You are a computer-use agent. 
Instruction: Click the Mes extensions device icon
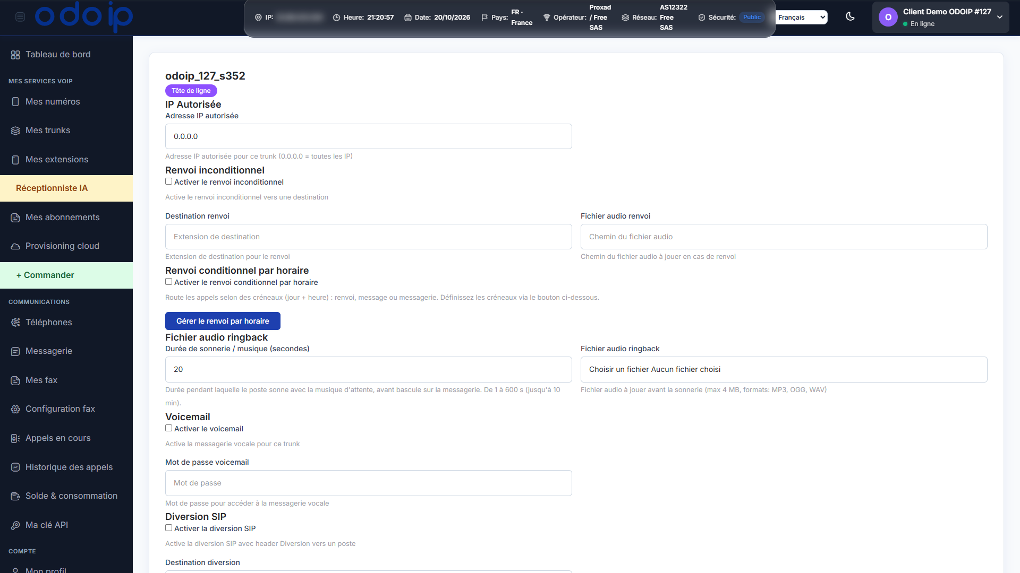coord(15,160)
